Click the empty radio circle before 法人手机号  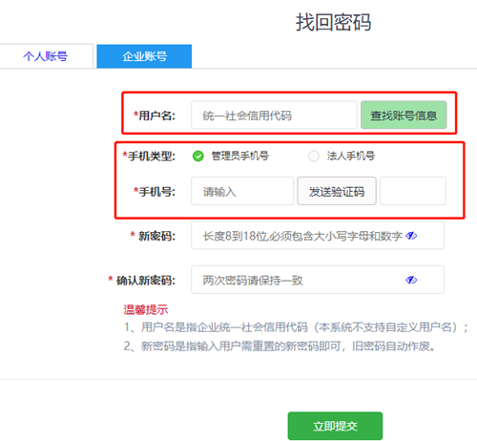click(314, 157)
